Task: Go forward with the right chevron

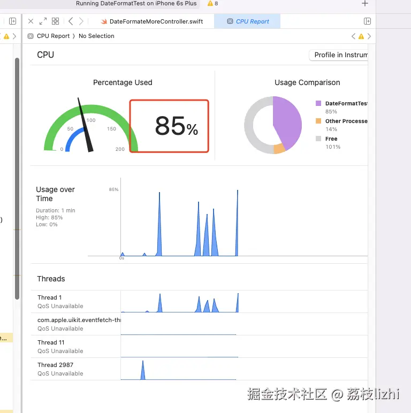Action: [81, 21]
